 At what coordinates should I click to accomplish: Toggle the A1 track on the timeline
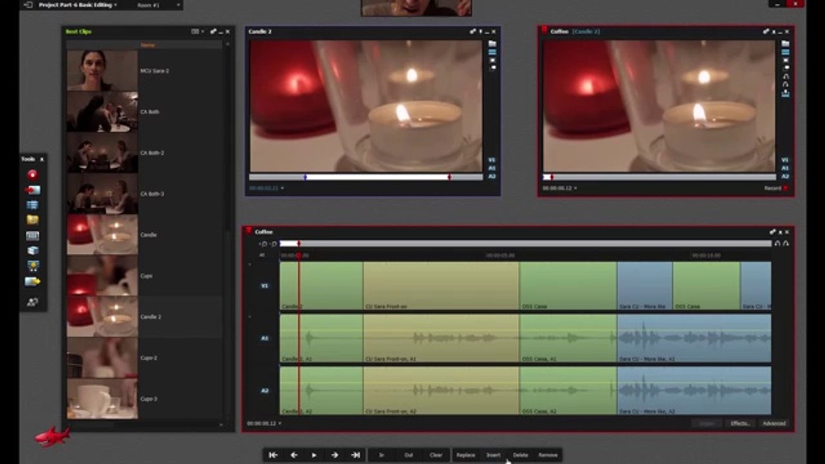click(x=264, y=338)
